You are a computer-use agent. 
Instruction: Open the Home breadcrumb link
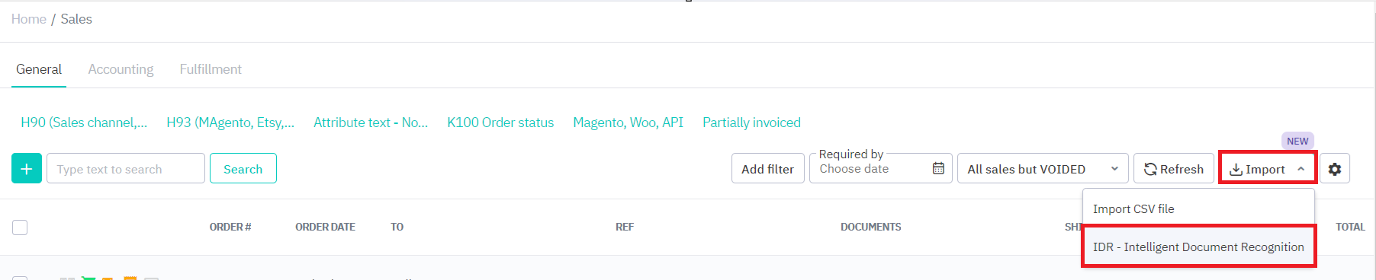29,19
